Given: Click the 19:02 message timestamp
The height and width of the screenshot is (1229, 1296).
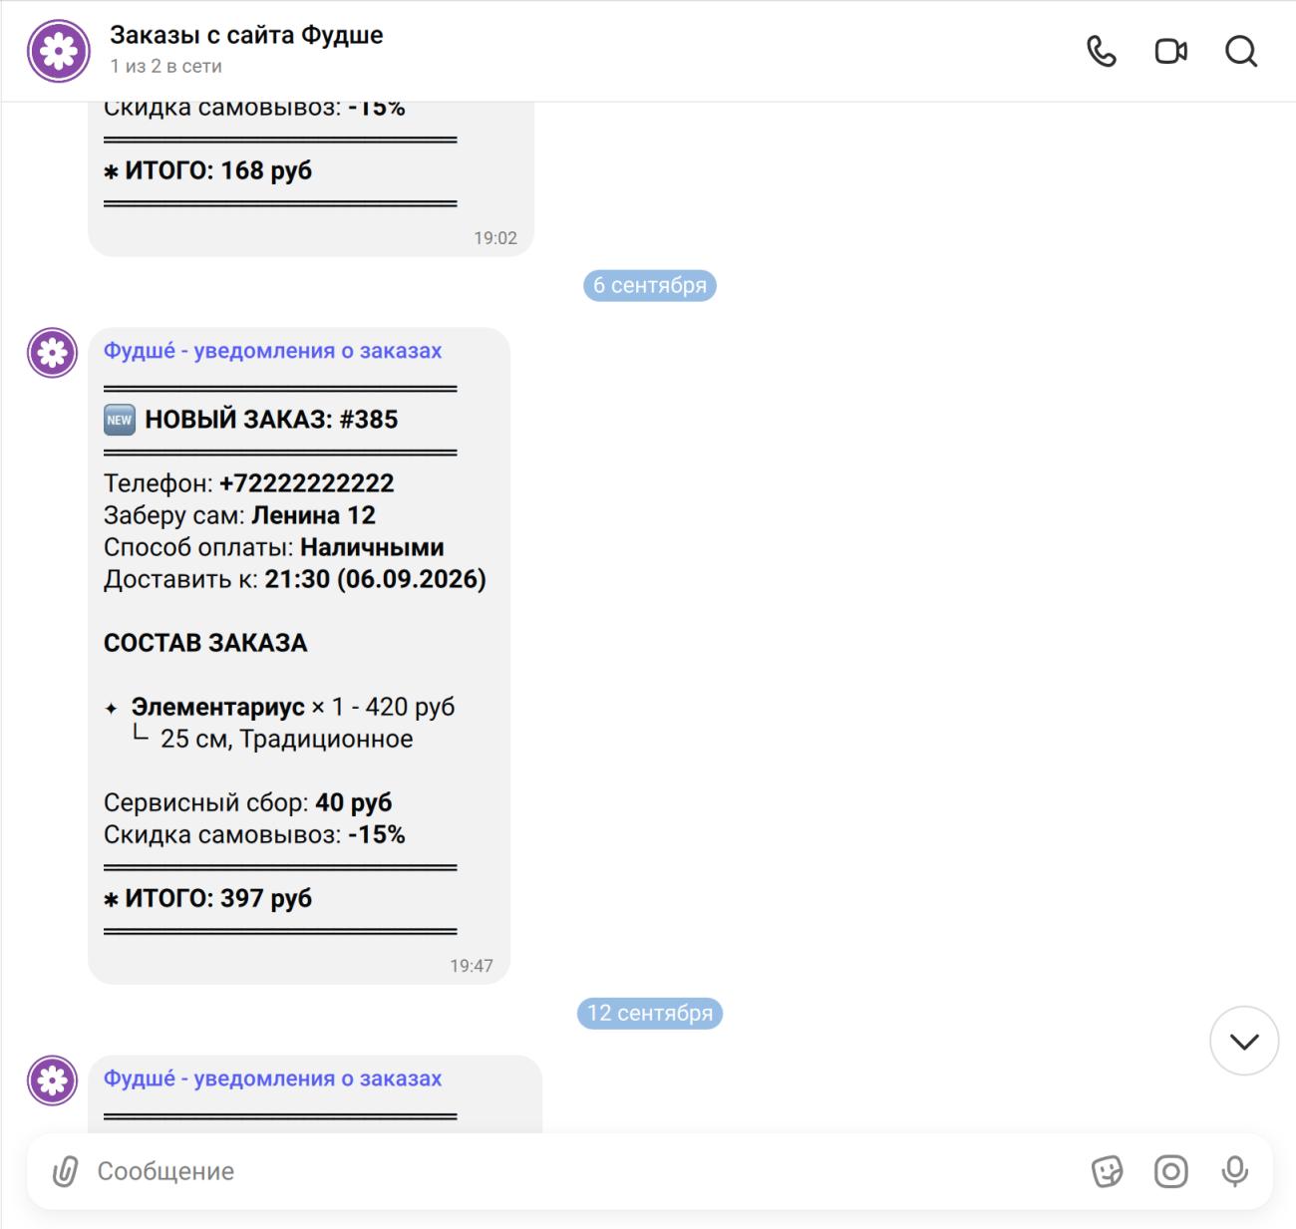Looking at the screenshot, I should coord(494,237).
